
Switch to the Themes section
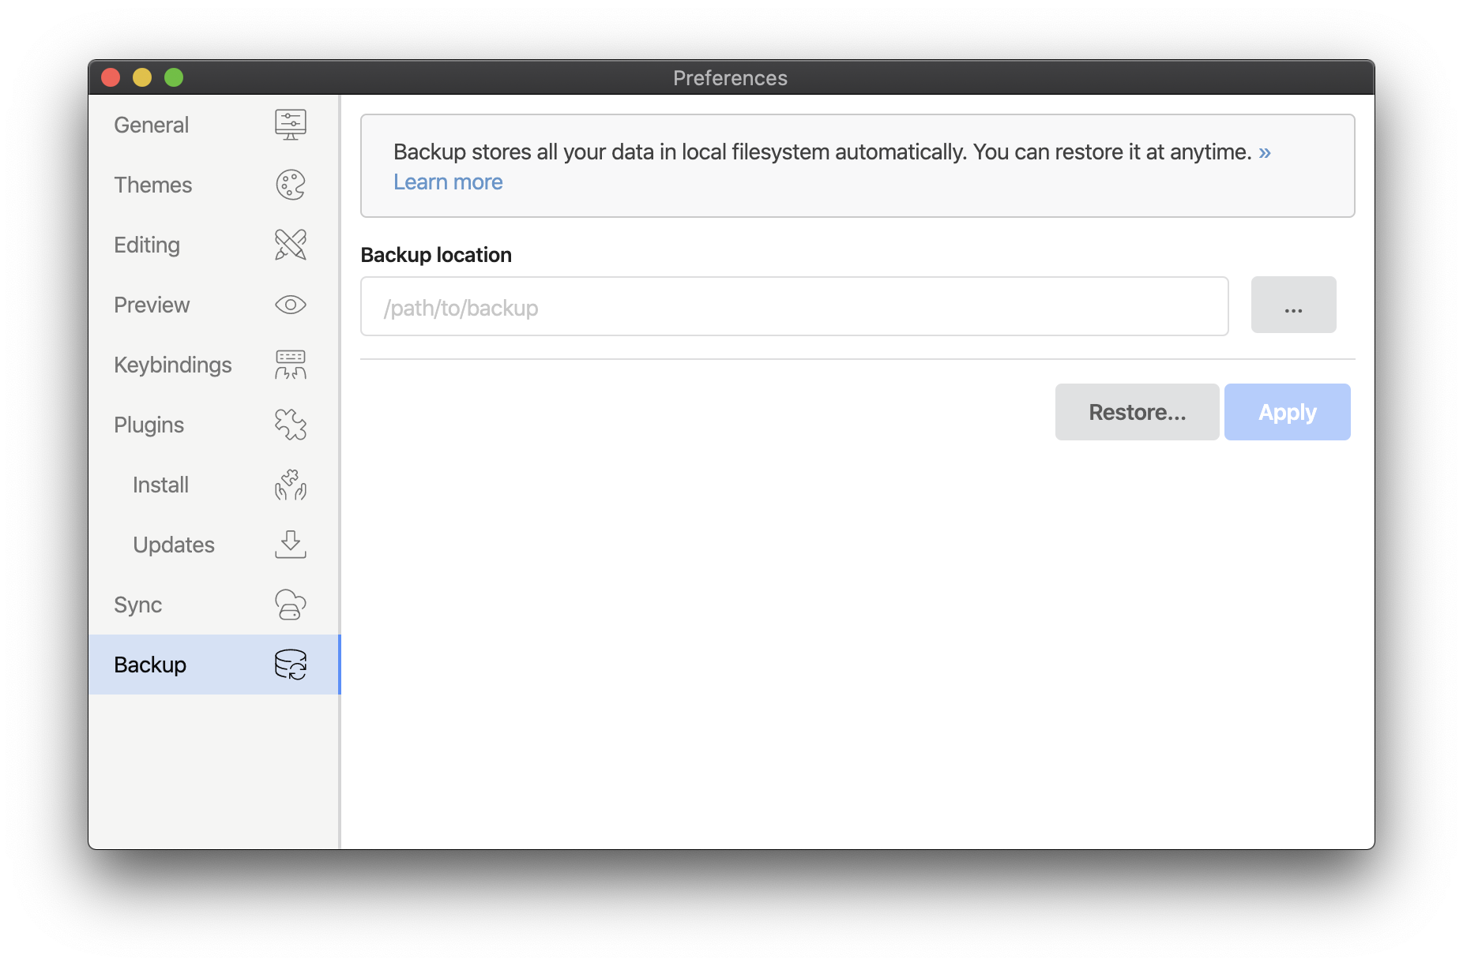[152, 185]
